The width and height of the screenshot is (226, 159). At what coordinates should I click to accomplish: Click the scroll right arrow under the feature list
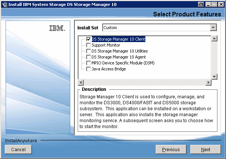209,82
